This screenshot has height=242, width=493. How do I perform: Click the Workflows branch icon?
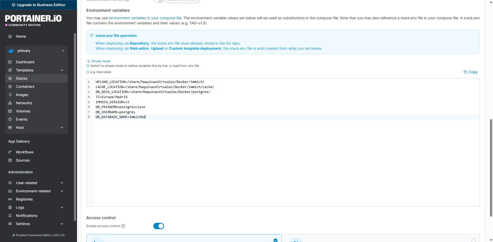[10, 152]
